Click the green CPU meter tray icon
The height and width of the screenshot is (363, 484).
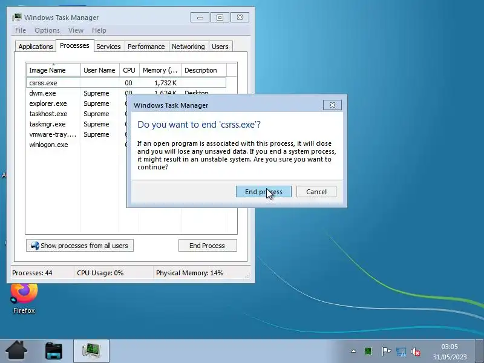[368, 351]
